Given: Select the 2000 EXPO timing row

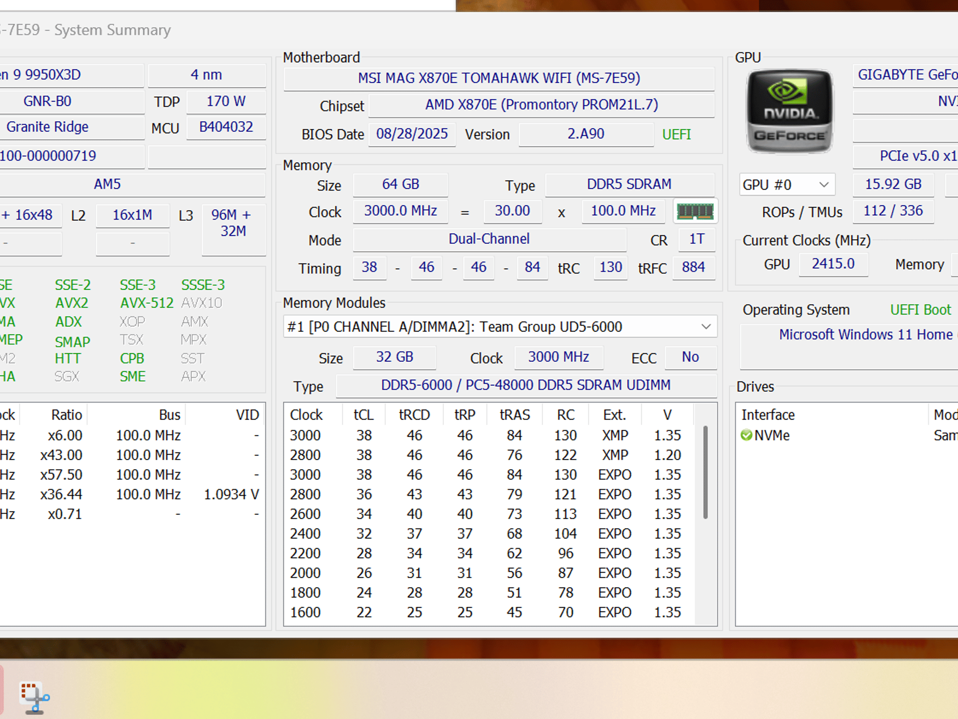Looking at the screenshot, I should point(489,573).
